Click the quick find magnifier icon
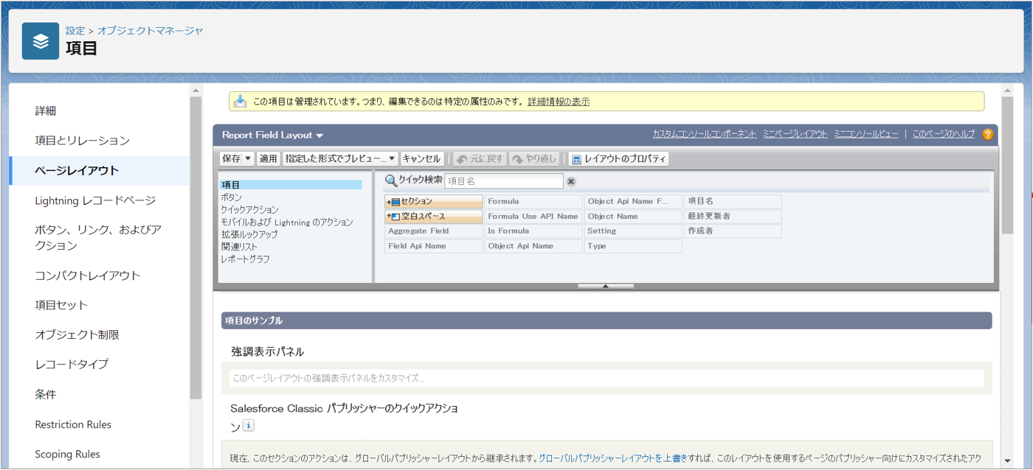The image size is (1033, 470). (391, 180)
